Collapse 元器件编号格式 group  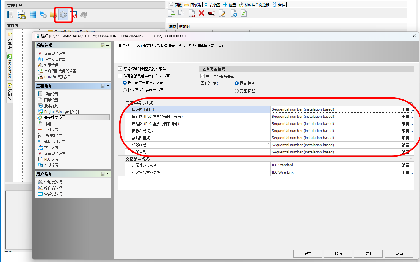click(x=411, y=103)
